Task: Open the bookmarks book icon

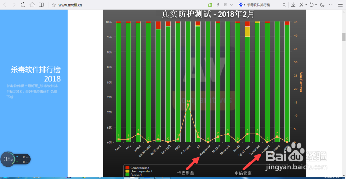Action: click(x=41, y=5)
